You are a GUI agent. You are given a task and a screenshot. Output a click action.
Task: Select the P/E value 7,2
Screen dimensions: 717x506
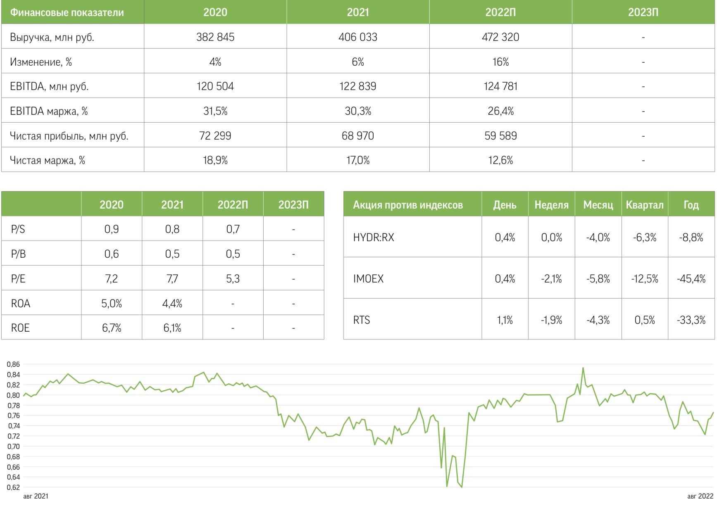tap(112, 279)
